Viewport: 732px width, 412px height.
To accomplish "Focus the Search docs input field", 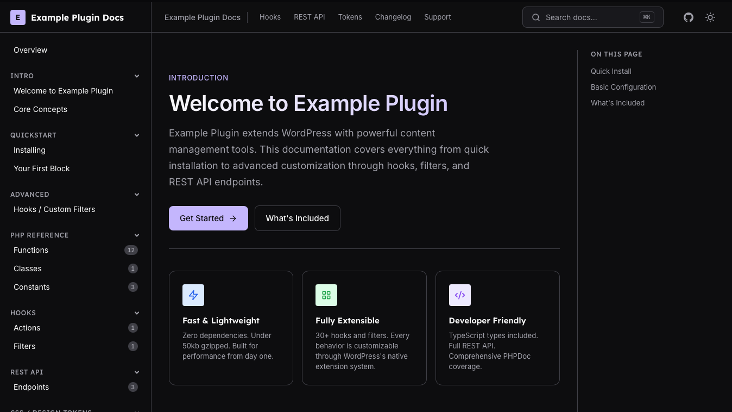I will click(591, 17).
